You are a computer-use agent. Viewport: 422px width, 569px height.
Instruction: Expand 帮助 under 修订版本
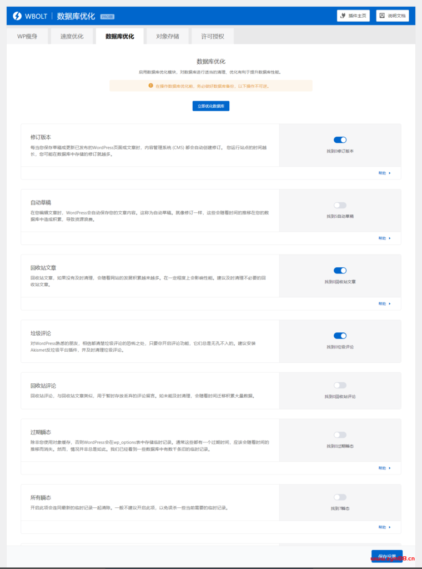click(384, 173)
